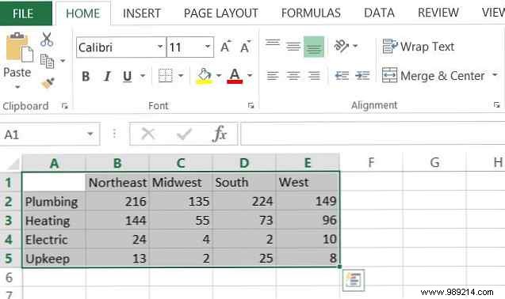
Task: Open Copy options dropdown arrow
Action: (63, 61)
